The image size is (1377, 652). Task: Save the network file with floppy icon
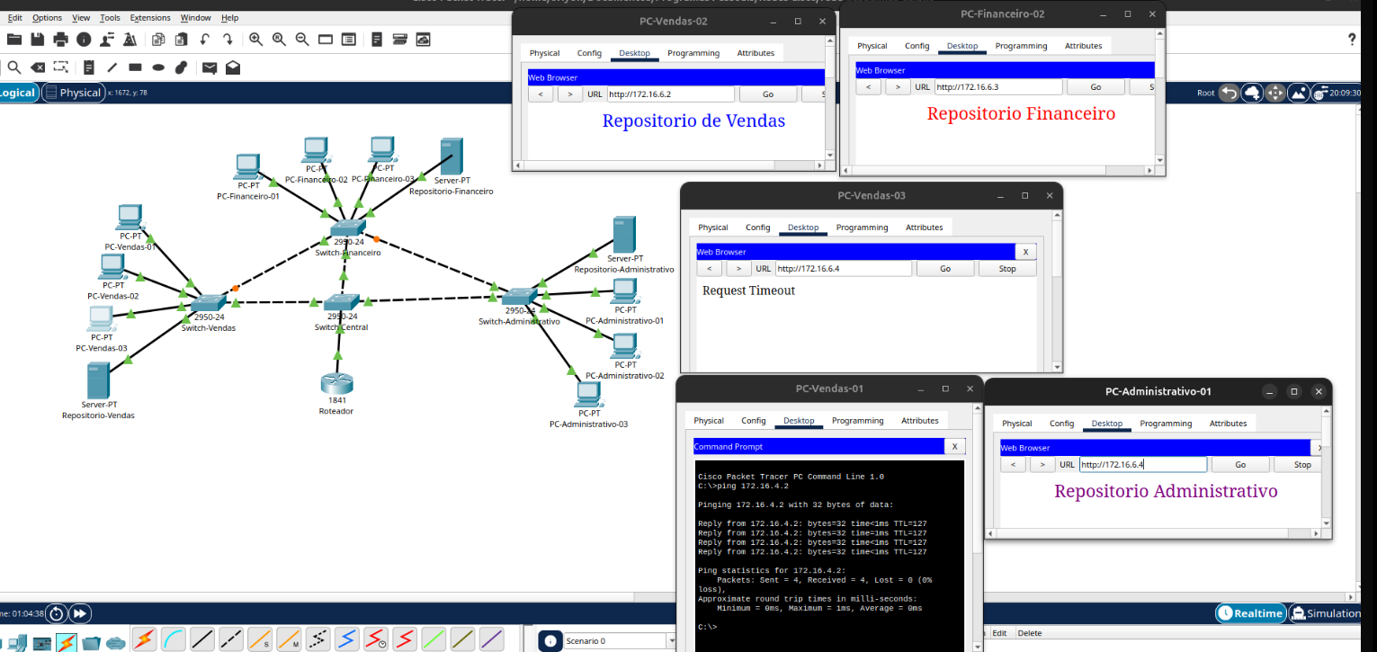(38, 40)
